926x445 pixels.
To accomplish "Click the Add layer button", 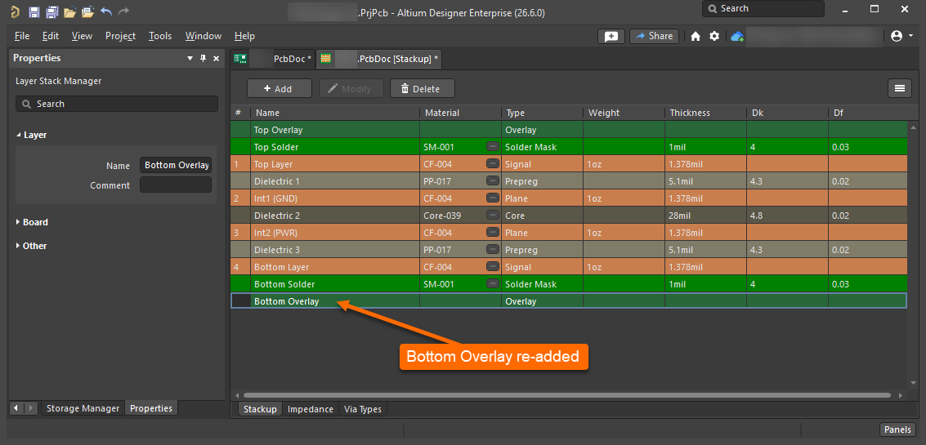I will (x=280, y=88).
